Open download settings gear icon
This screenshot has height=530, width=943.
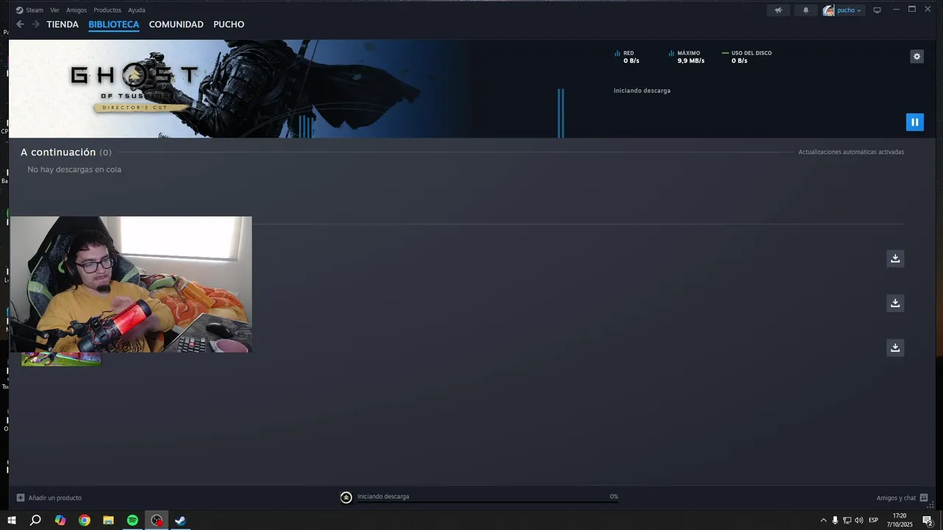click(x=916, y=57)
